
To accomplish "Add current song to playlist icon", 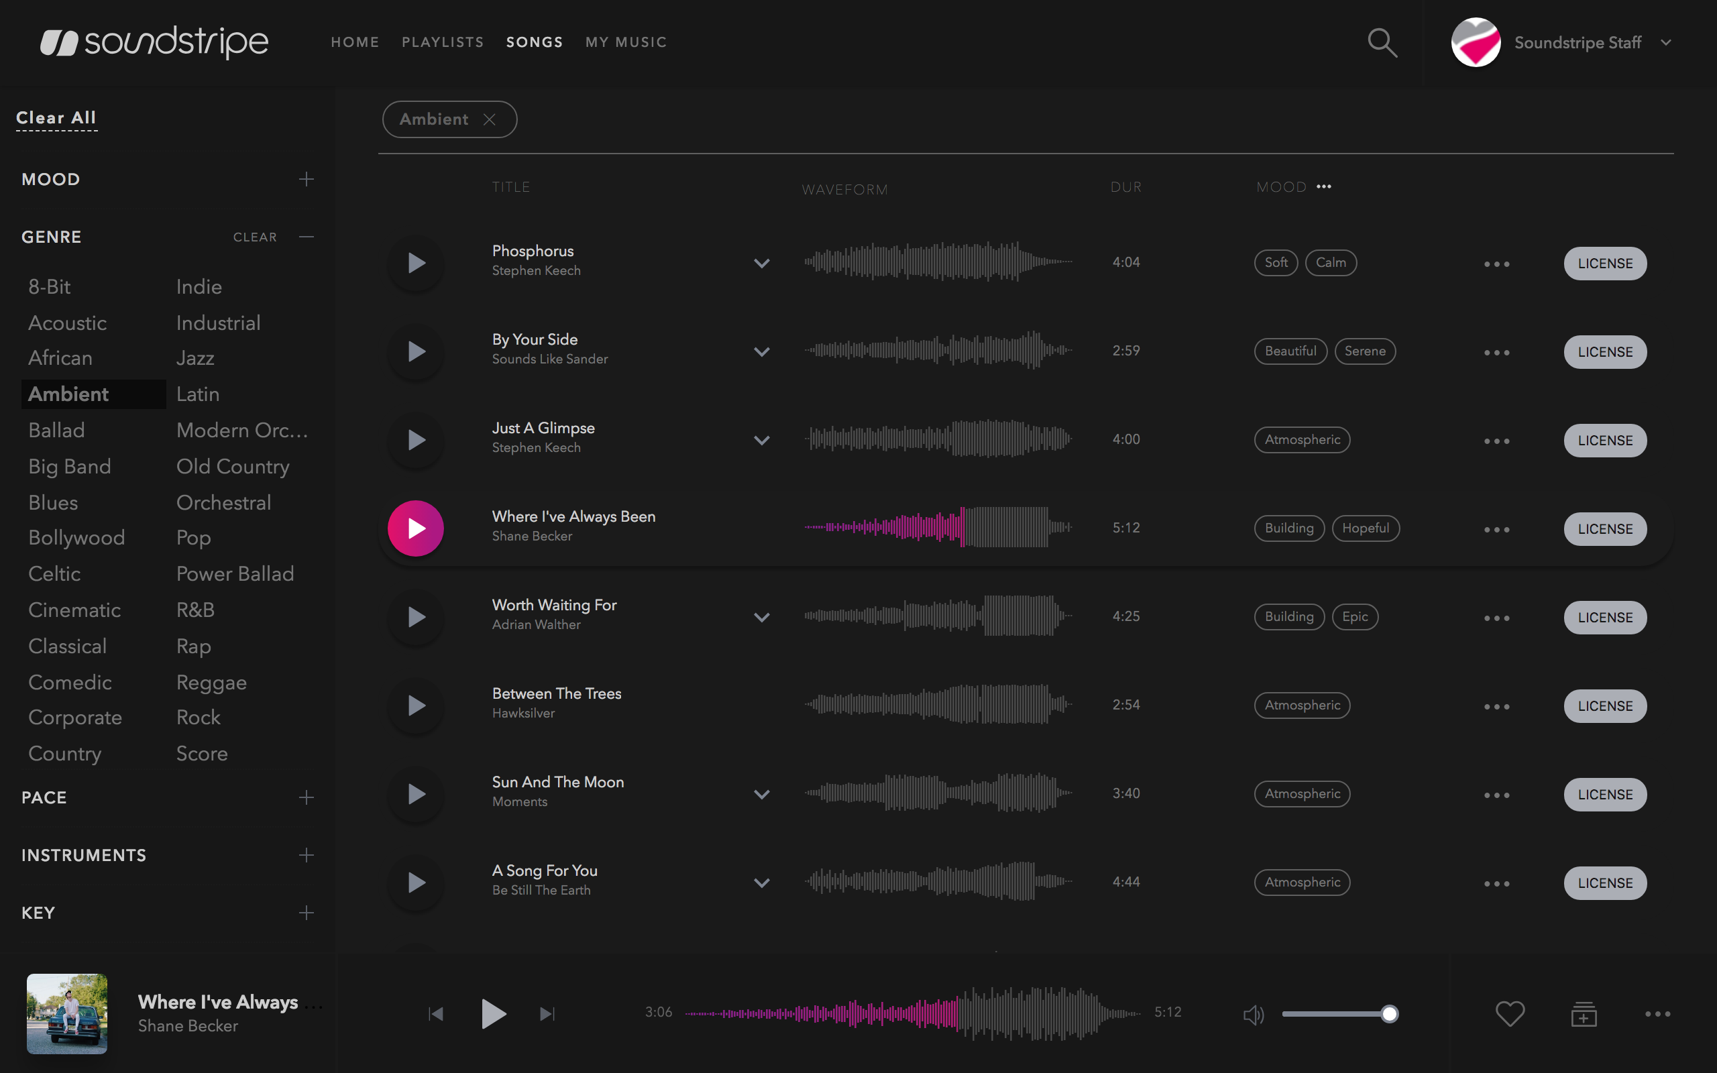I will (1584, 1013).
